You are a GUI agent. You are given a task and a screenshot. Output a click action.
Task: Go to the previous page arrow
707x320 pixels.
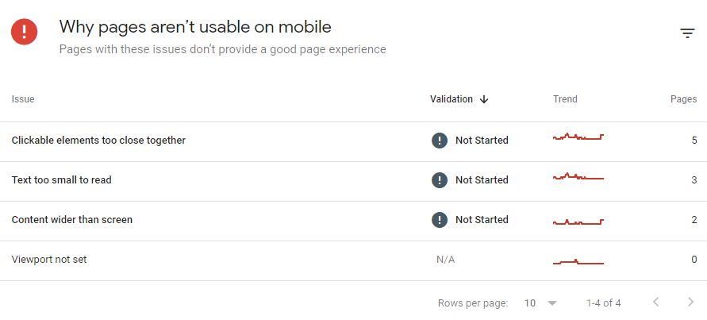pos(656,302)
